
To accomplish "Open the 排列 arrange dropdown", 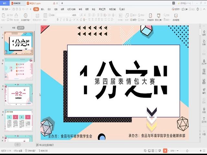I will (134, 20).
